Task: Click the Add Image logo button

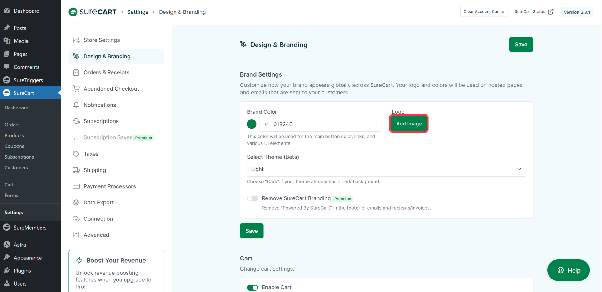Action: pos(409,124)
